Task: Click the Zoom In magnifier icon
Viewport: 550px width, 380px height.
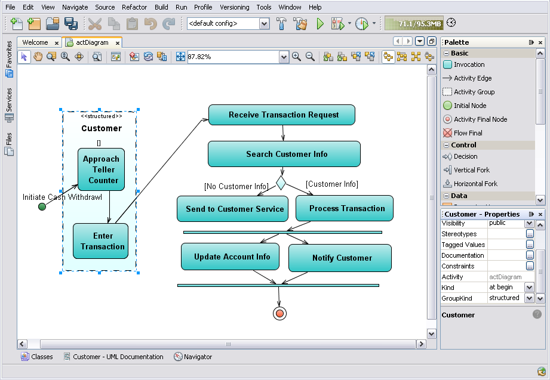Action: tap(296, 57)
